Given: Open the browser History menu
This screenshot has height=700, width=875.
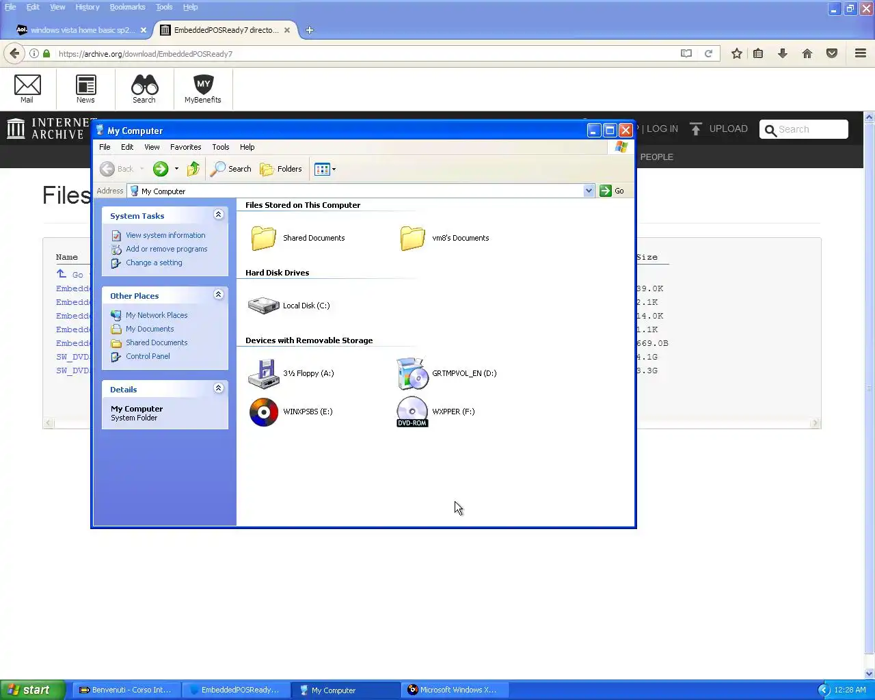Looking at the screenshot, I should coord(87,7).
